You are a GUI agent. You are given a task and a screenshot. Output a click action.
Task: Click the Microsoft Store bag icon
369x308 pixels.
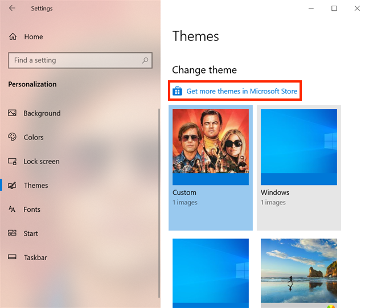(x=177, y=91)
